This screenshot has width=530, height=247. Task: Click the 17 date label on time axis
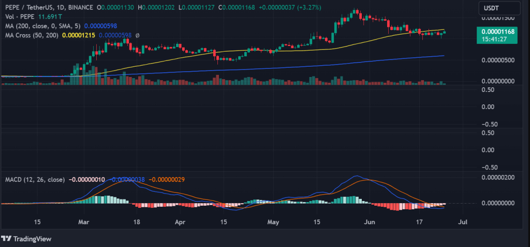click(419, 222)
